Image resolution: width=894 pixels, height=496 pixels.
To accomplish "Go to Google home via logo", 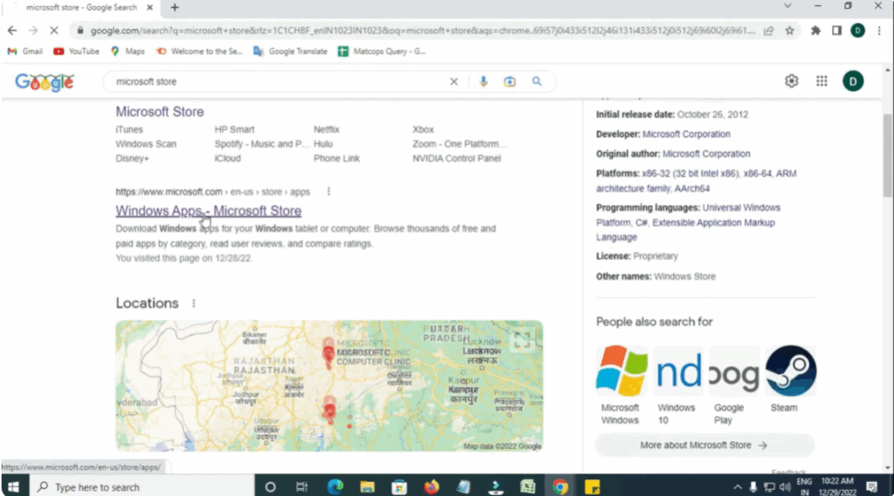I will 45,82.
